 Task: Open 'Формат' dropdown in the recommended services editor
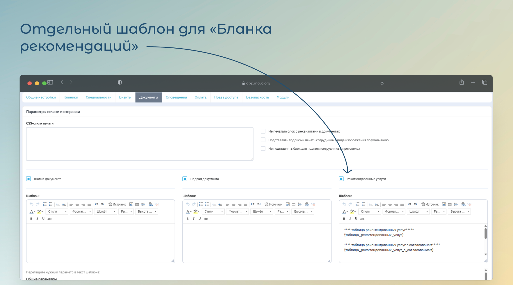tap(394, 211)
